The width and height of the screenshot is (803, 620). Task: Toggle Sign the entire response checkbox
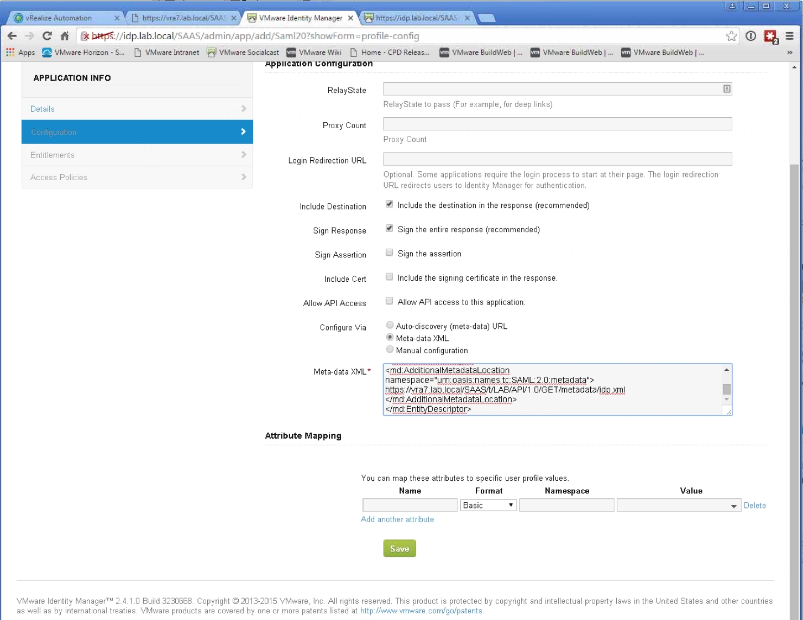click(x=389, y=228)
